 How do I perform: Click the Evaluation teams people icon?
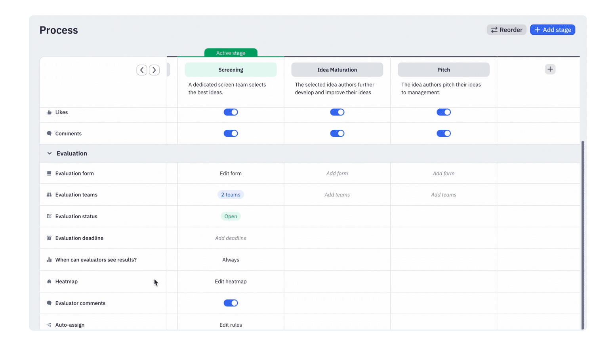point(49,195)
